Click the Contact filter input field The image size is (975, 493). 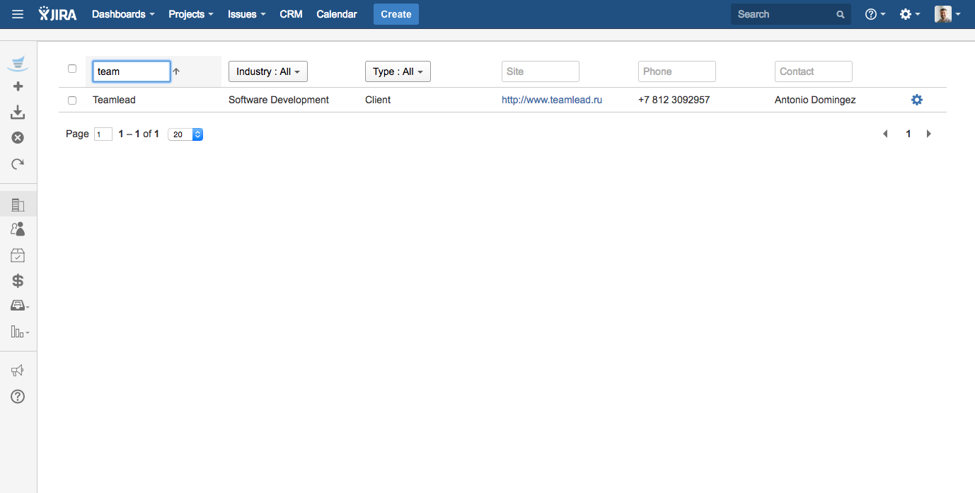click(x=813, y=71)
